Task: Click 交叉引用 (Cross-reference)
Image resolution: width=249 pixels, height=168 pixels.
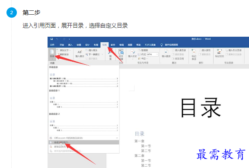Action: click(178, 59)
